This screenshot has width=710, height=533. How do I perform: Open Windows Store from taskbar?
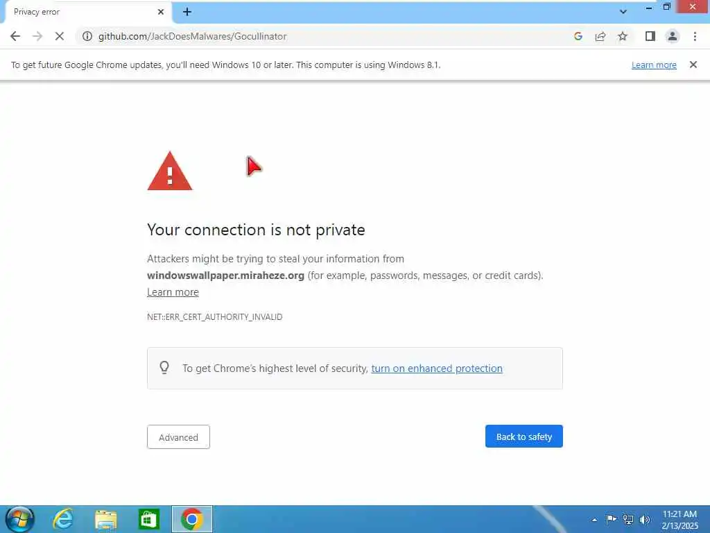[149, 519]
